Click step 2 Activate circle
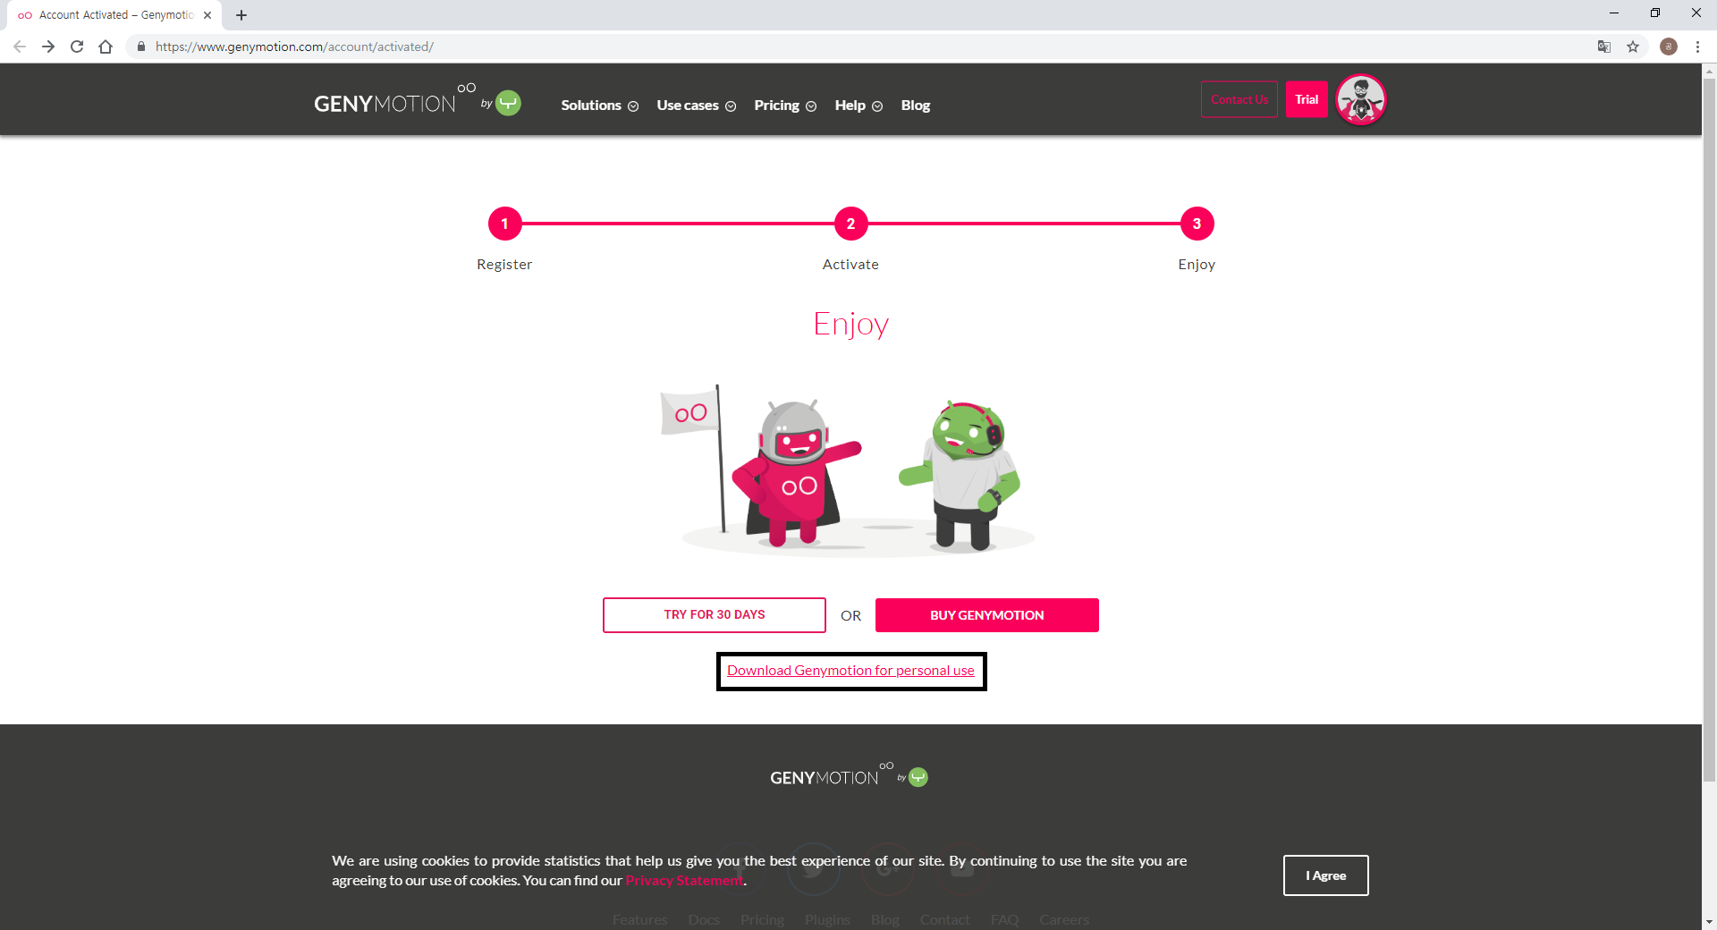 pos(850,224)
